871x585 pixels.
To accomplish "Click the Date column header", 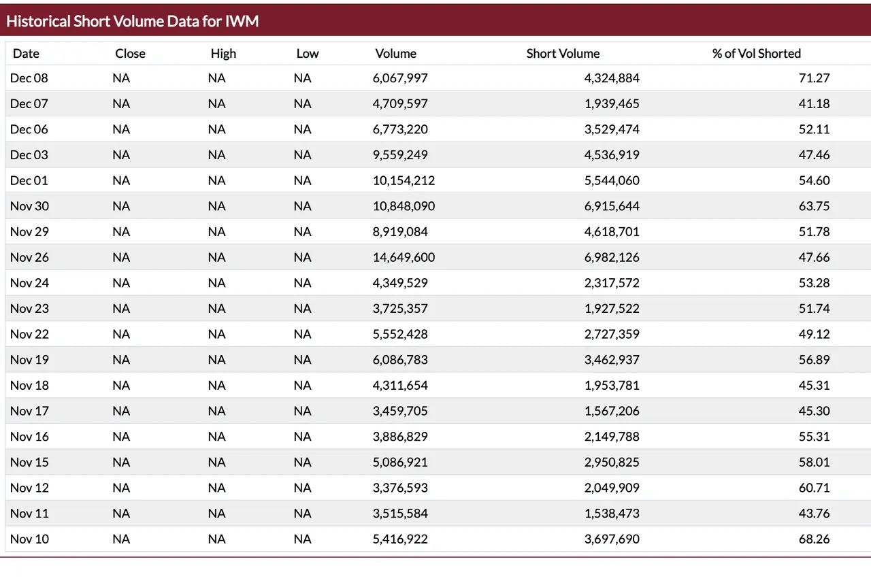I will [x=26, y=54].
